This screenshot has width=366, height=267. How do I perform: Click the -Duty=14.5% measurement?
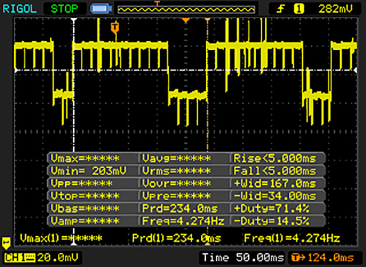(278, 221)
